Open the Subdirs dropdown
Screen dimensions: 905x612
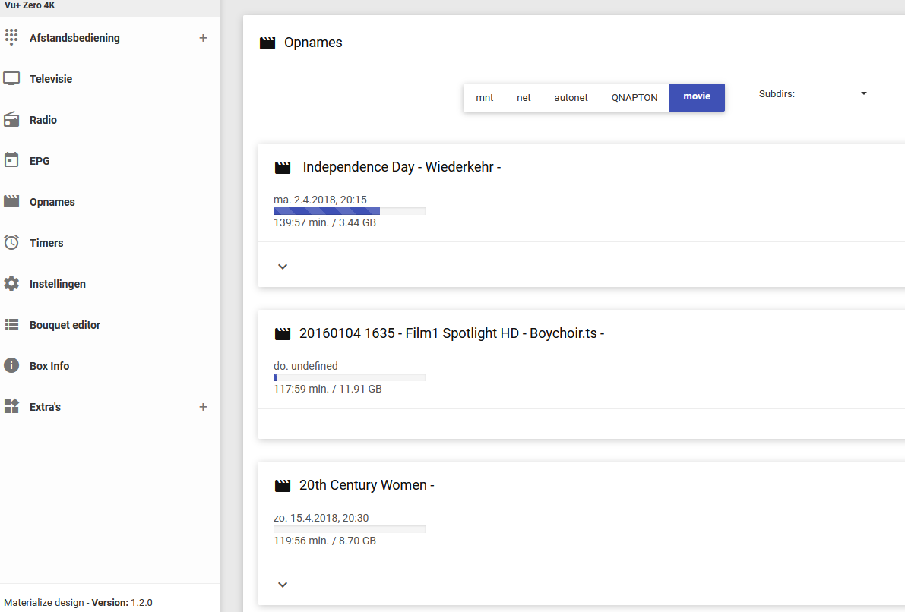[817, 94]
